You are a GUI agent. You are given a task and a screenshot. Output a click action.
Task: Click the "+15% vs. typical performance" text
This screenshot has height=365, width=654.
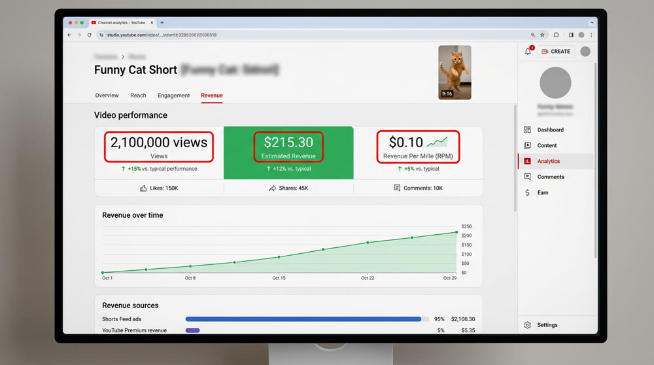click(x=163, y=169)
